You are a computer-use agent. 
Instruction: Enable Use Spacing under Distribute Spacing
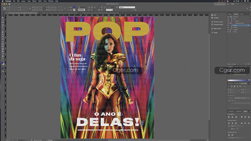tap(228, 138)
